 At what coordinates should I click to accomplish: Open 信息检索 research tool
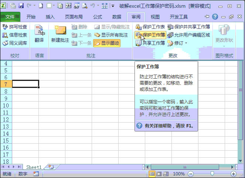coord(15,35)
